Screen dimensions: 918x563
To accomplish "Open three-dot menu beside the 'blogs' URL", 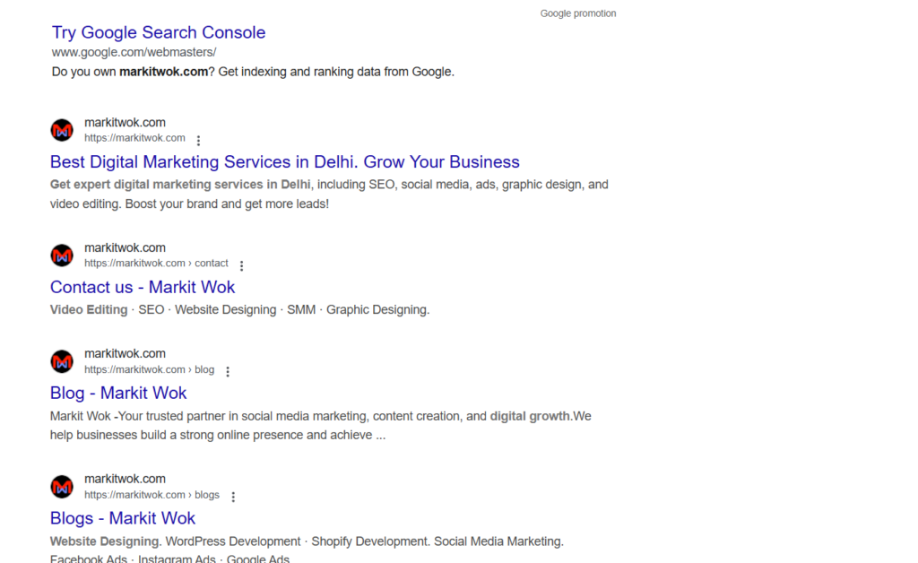I will (233, 497).
